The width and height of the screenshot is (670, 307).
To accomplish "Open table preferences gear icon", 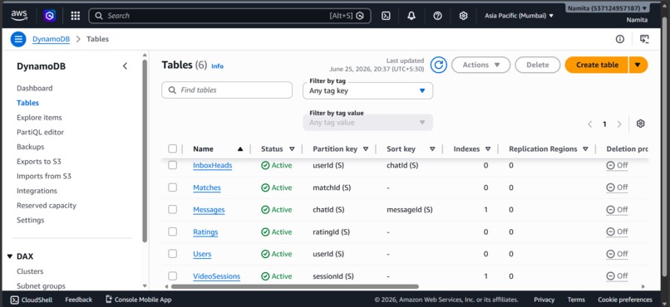I will click(x=640, y=124).
